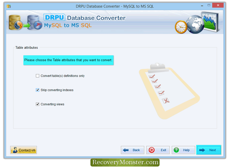Click the Next button
The height and width of the screenshot is (167, 229).
pyautogui.click(x=209, y=150)
